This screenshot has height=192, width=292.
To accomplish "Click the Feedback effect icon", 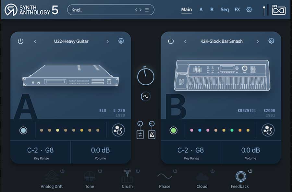I will [241, 176].
